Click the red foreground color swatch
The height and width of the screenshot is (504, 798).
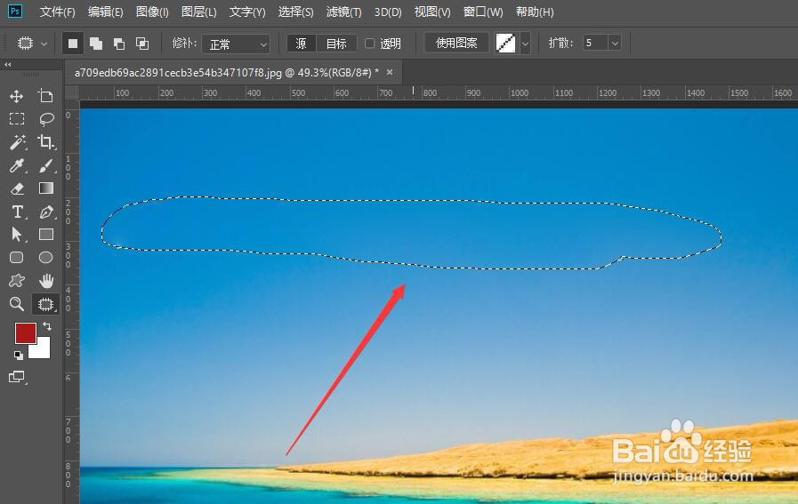click(x=24, y=332)
